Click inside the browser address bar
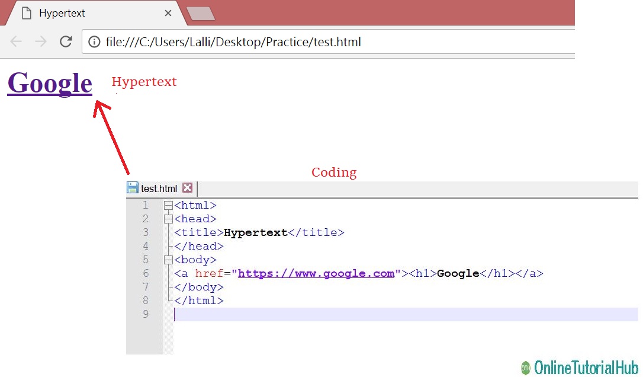This screenshot has height=377, width=643. 296,41
